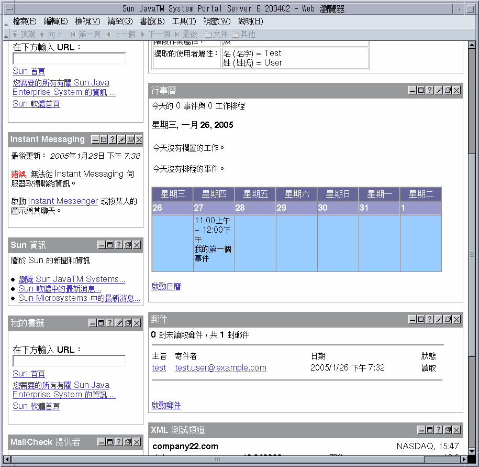The height and width of the screenshot is (467, 479).
Task: Open help for Instant Messaging channel
Action: click(x=113, y=140)
